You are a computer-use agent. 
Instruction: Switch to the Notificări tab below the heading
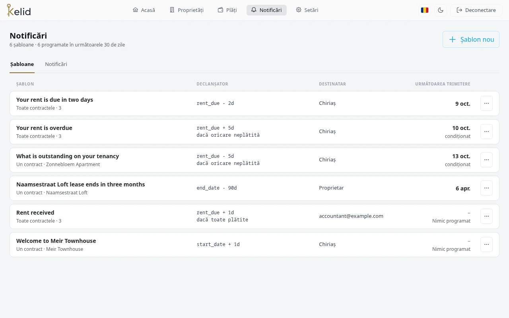56,64
